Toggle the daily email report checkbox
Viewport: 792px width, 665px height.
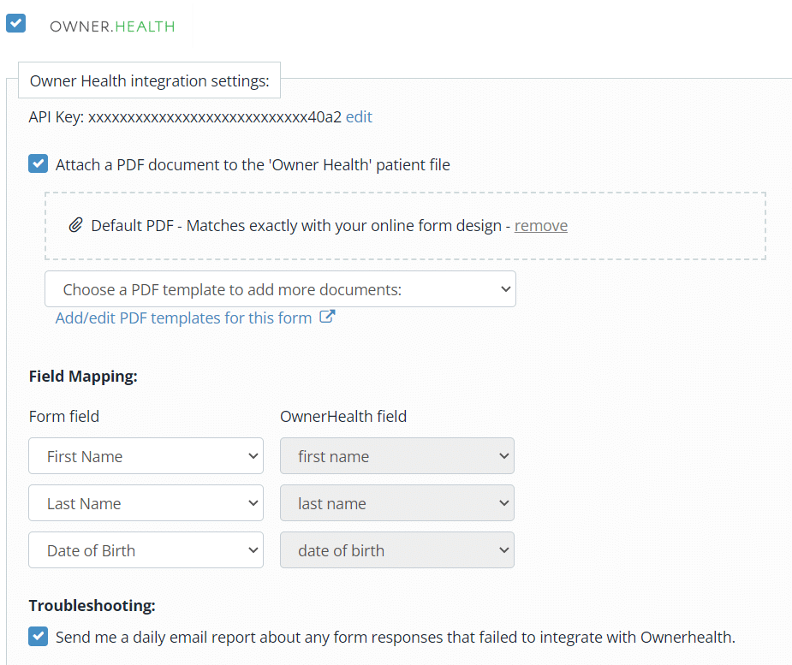(38, 636)
